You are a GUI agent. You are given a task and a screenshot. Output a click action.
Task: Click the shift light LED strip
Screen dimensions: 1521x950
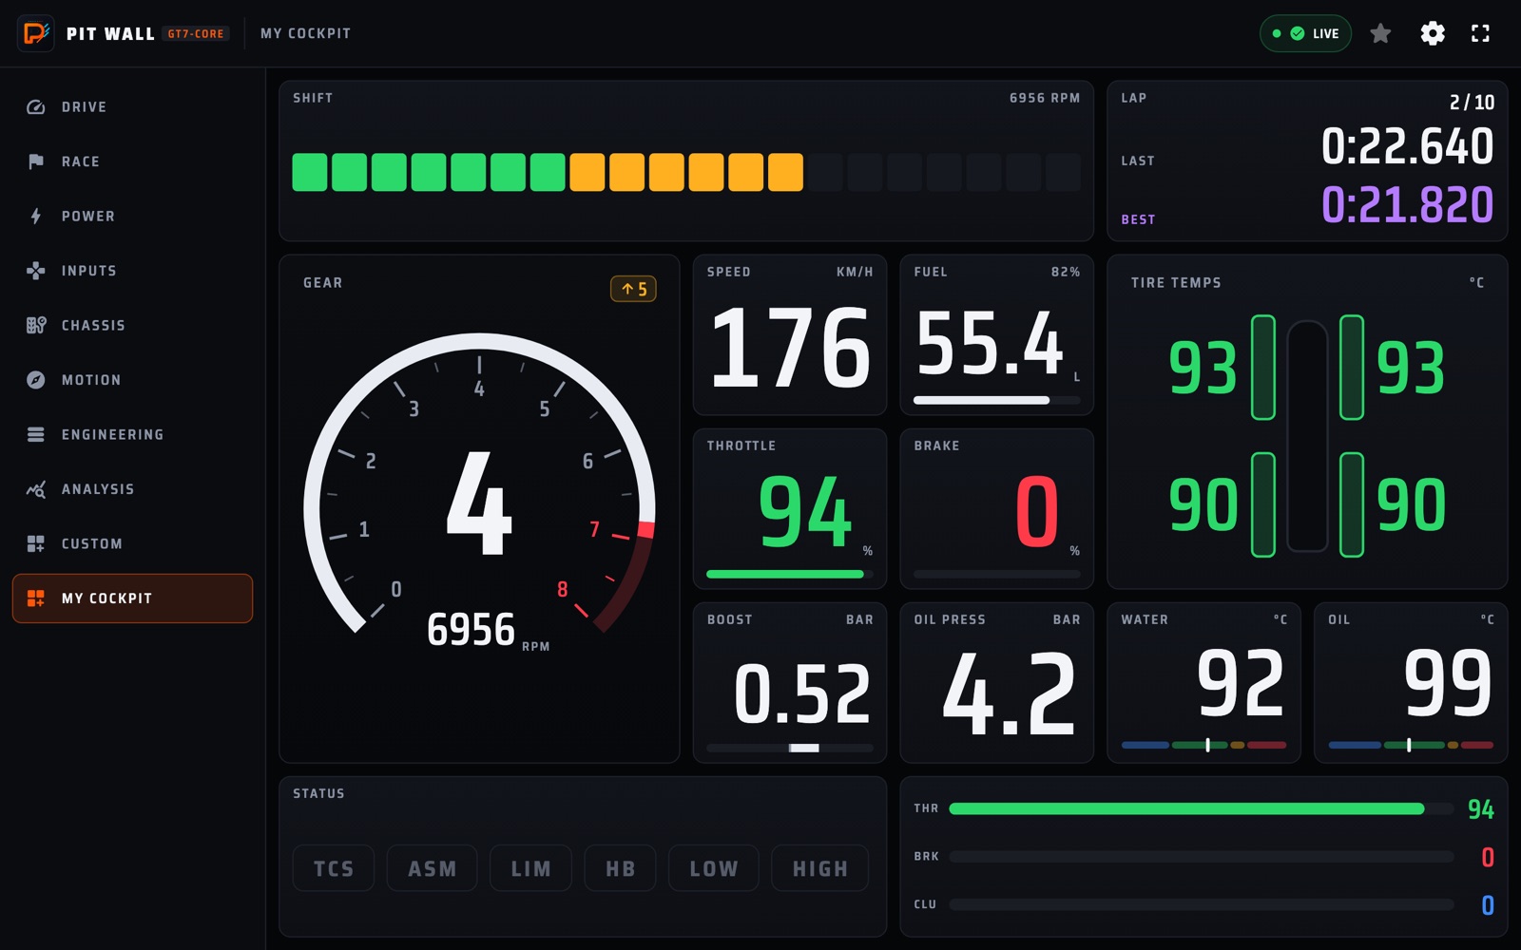[685, 173]
